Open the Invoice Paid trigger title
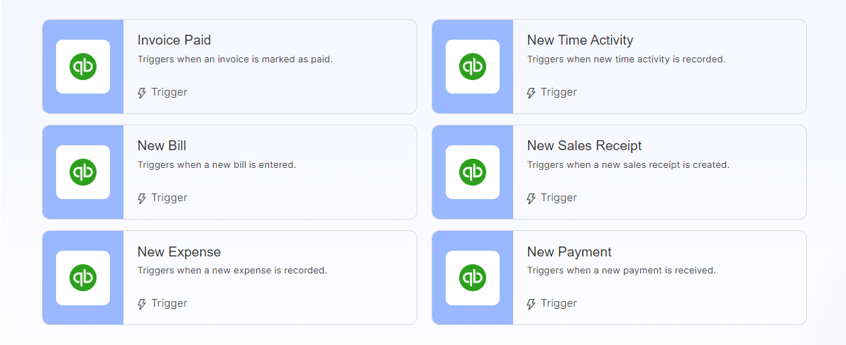The height and width of the screenshot is (345, 846). 175,40
